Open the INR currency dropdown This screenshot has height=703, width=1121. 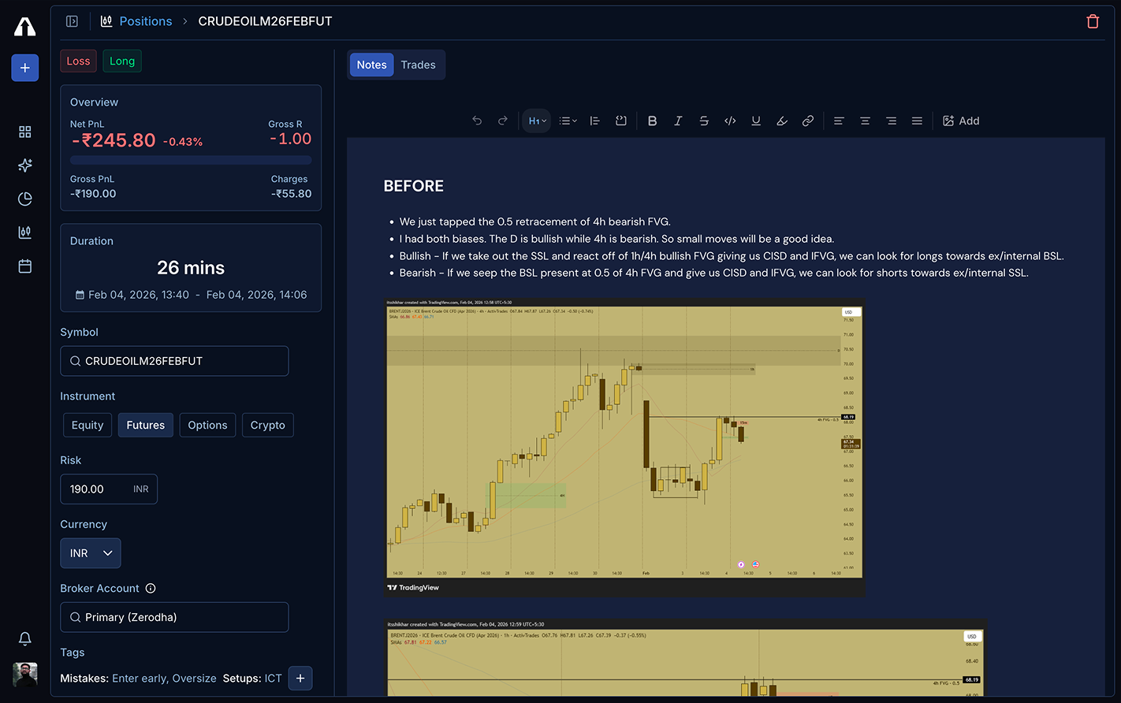(90, 552)
